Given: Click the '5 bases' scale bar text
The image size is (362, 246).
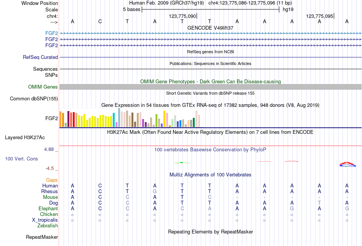Looking at the screenshot, I should [x=131, y=10].
